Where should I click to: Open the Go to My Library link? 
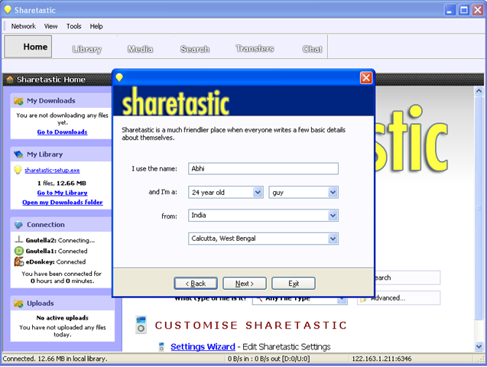tap(62, 193)
